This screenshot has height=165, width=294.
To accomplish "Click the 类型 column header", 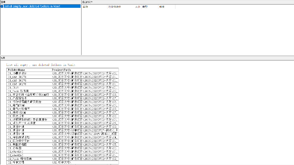I will coord(150,7).
